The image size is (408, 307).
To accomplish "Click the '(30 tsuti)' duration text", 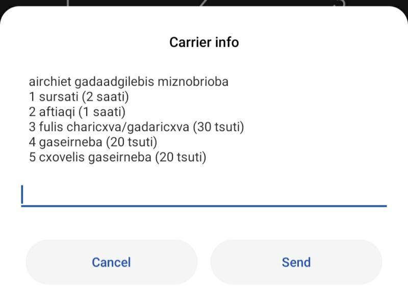I will pos(218,127).
